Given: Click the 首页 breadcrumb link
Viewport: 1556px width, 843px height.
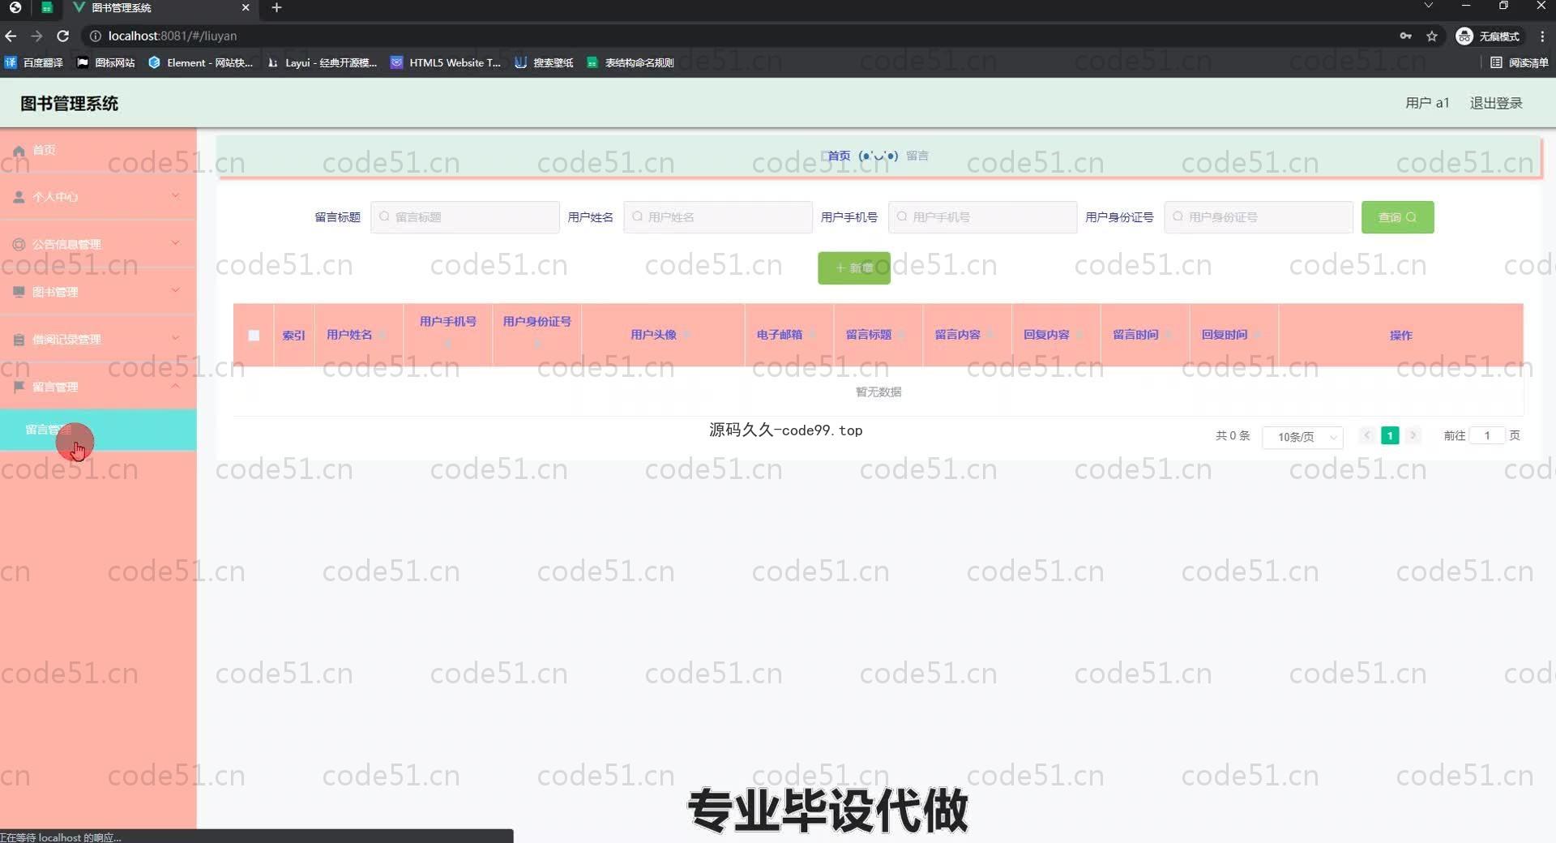Looking at the screenshot, I should pyautogui.click(x=839, y=156).
